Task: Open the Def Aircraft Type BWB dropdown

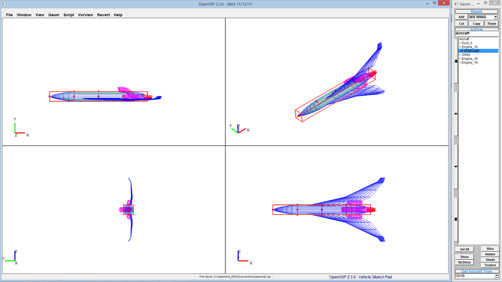Action: click(476, 276)
